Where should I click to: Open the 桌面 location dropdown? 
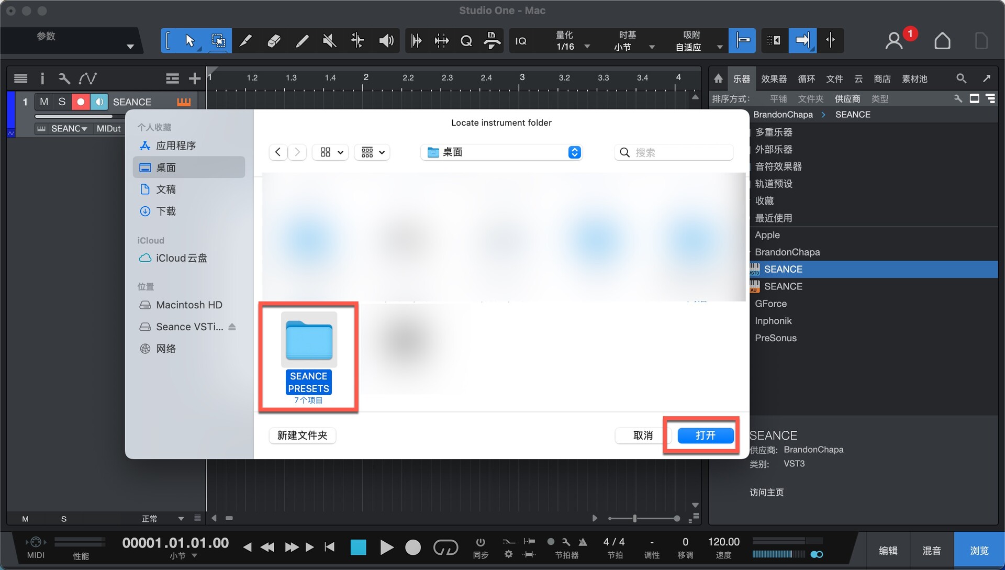[501, 152]
